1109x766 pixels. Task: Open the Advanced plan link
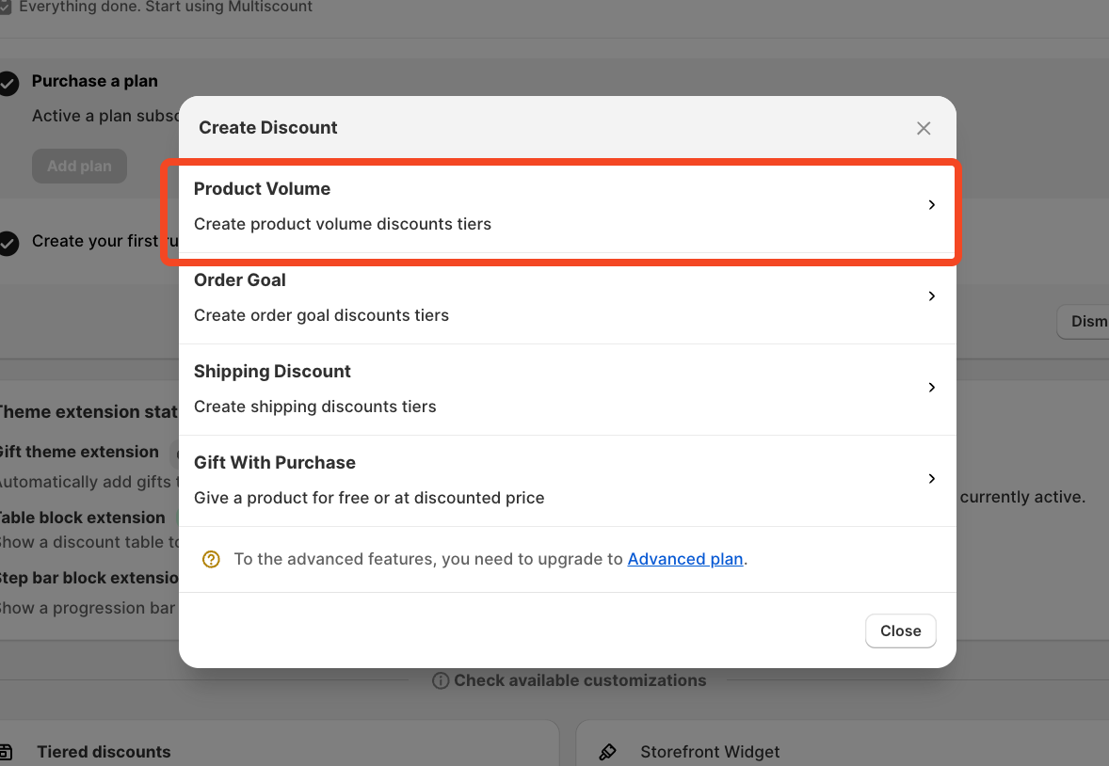[685, 559]
